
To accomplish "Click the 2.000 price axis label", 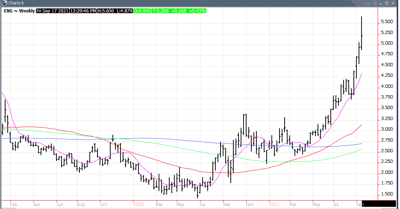I will click(387, 172).
